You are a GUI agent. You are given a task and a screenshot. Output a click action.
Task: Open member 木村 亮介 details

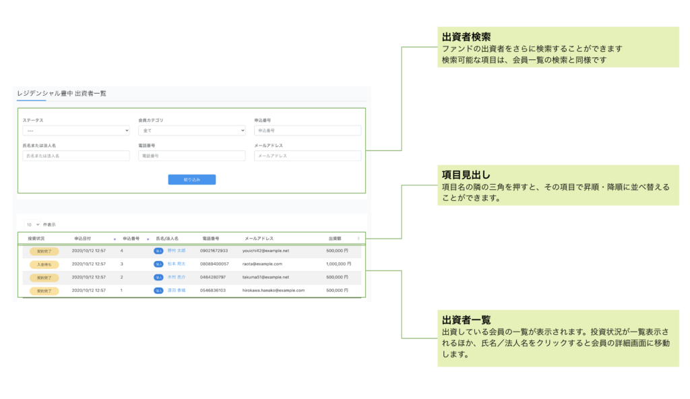click(x=177, y=277)
